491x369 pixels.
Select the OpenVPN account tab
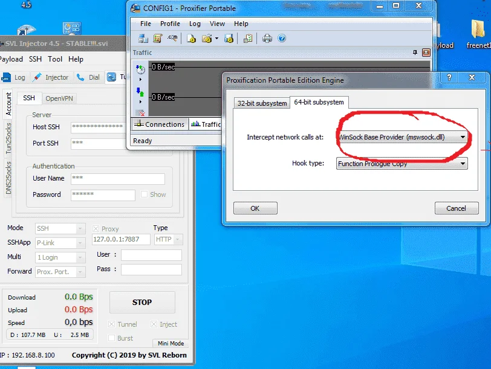(59, 98)
